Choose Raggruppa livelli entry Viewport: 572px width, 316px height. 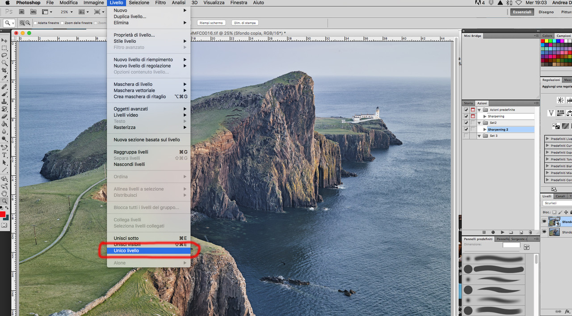pyautogui.click(x=149, y=152)
